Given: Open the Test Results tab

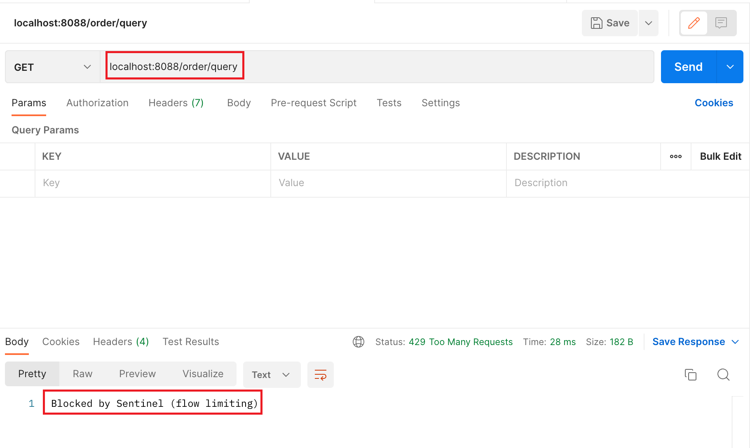Looking at the screenshot, I should (191, 342).
